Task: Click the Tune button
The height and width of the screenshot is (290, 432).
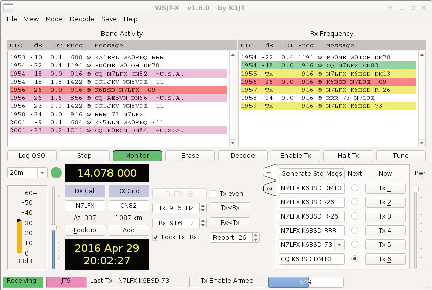Action: coord(401,156)
